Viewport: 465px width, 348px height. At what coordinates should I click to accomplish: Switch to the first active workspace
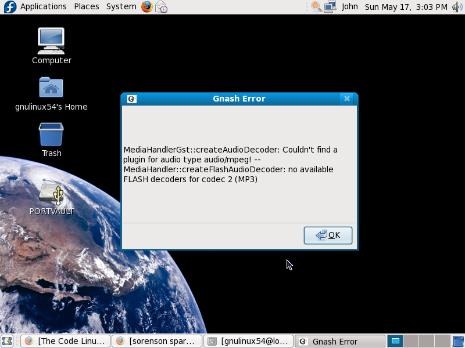[x=395, y=341]
